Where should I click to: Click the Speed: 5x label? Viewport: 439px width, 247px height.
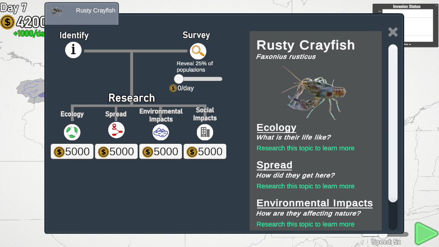pos(386,242)
